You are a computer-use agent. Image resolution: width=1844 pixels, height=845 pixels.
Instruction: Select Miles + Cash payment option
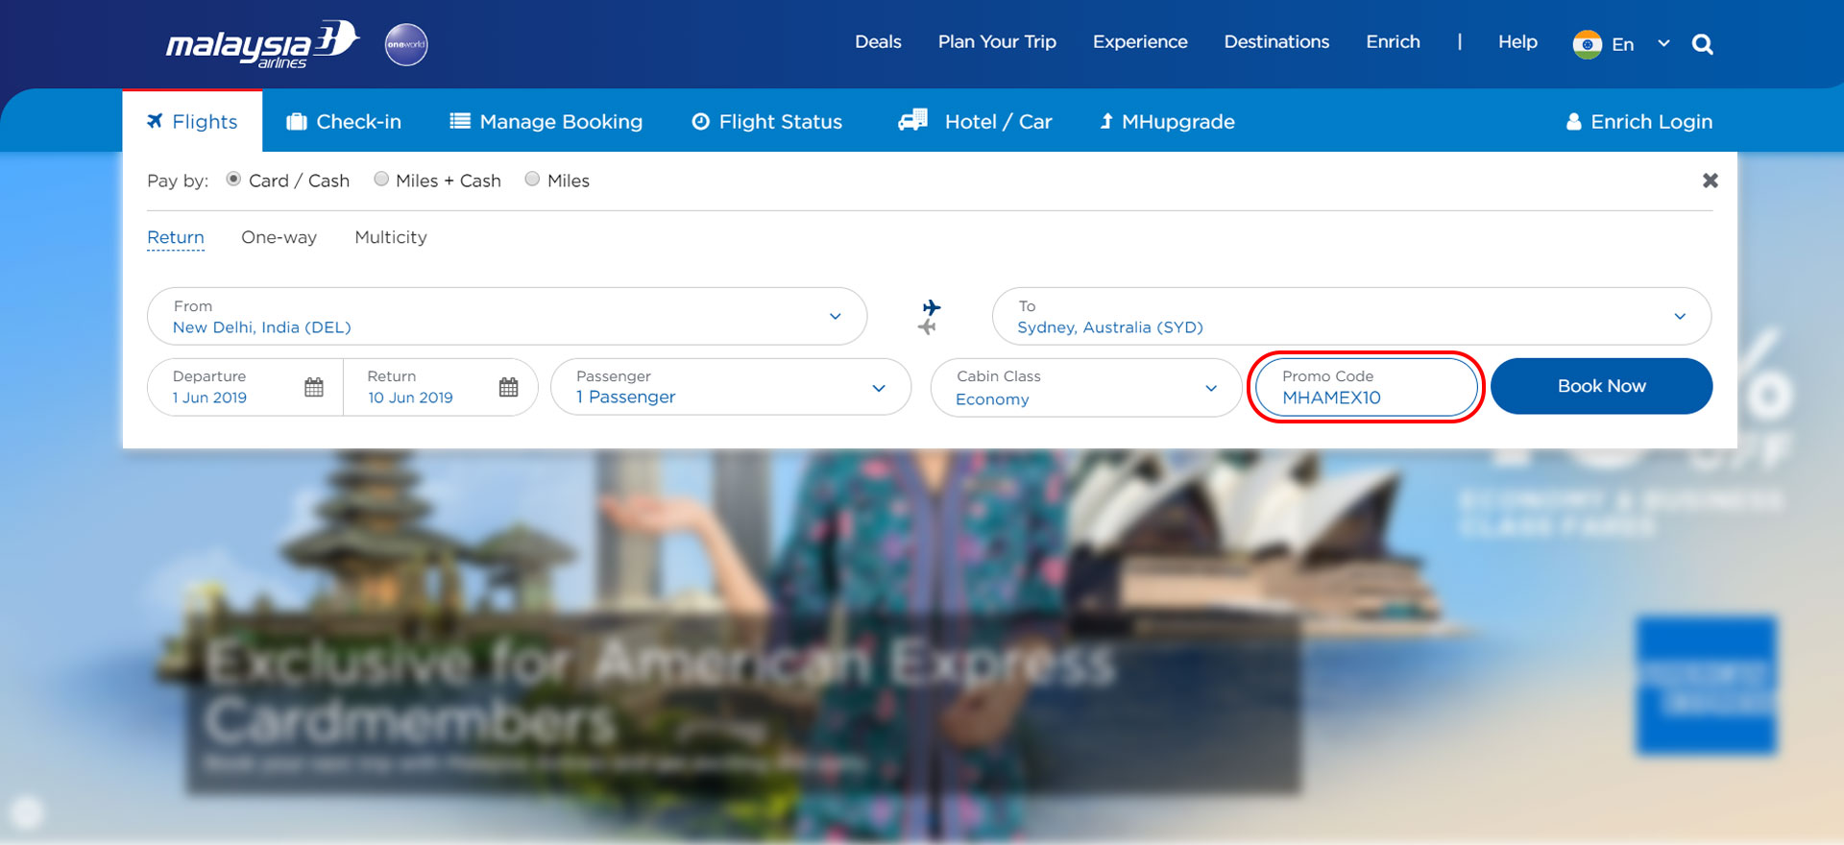(x=381, y=180)
